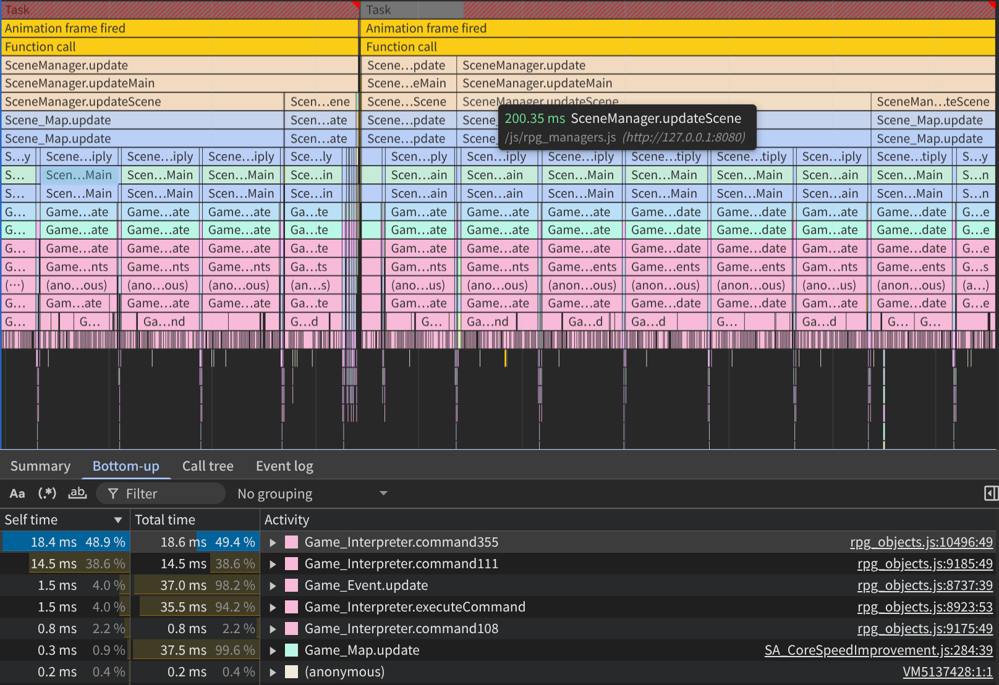Open VM5137428:1:1 source link
This screenshot has height=685, width=999.
948,672
